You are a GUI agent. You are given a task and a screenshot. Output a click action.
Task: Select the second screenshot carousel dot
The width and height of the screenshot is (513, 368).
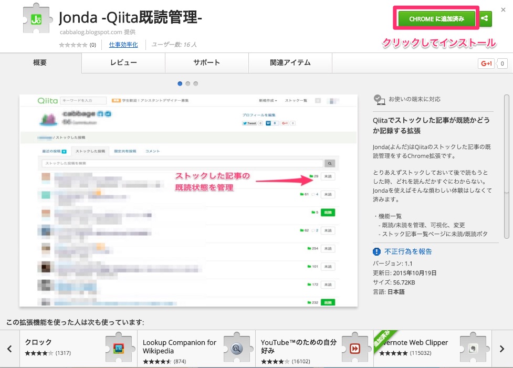pyautogui.click(x=188, y=84)
